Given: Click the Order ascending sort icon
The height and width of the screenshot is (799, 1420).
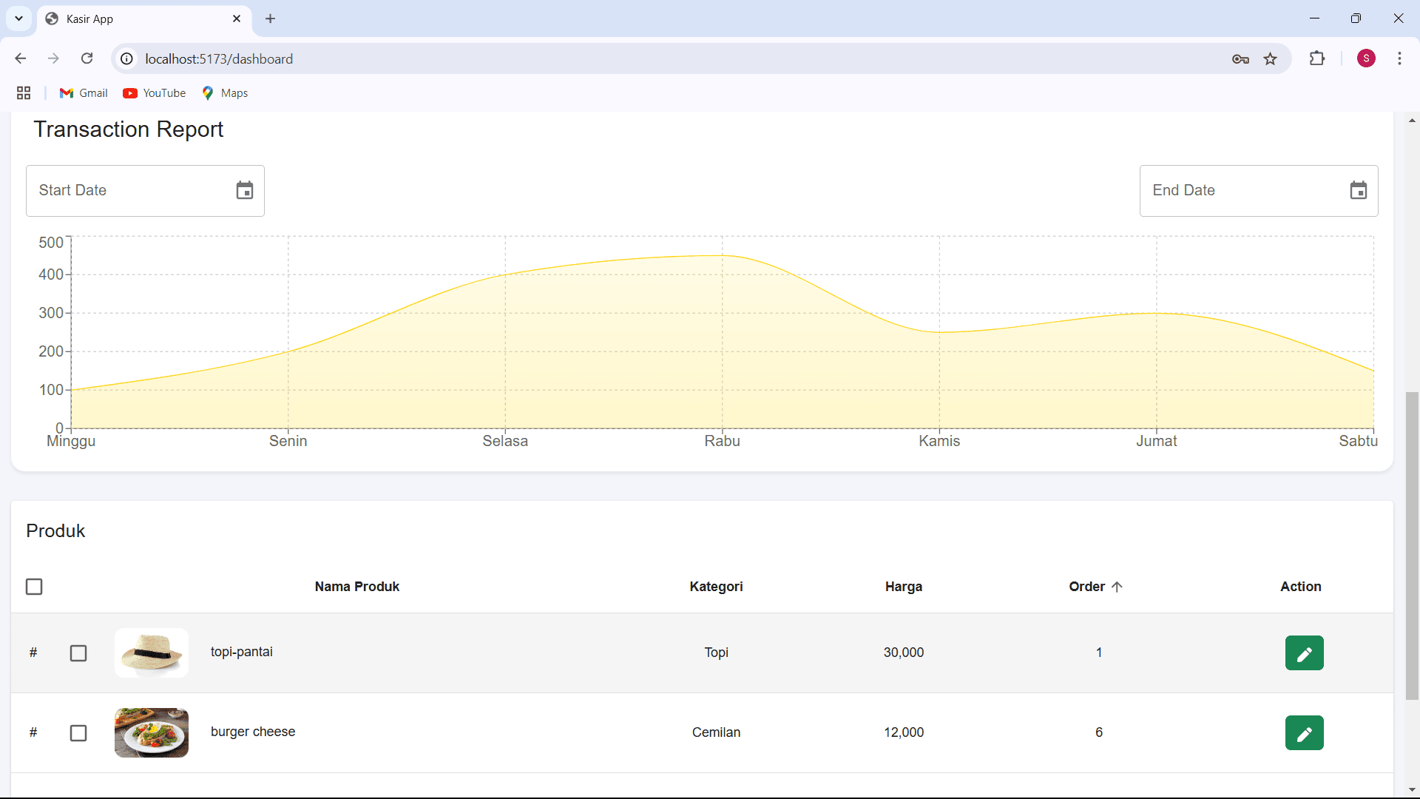Looking at the screenshot, I should tap(1119, 587).
